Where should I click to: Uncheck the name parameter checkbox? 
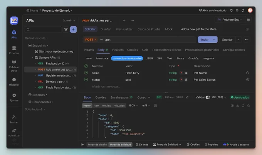(86, 73)
